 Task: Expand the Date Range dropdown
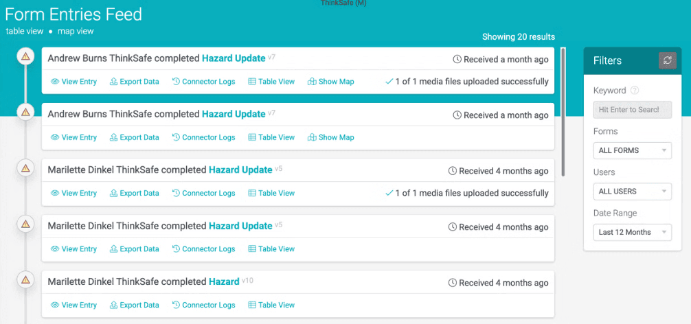tap(632, 232)
